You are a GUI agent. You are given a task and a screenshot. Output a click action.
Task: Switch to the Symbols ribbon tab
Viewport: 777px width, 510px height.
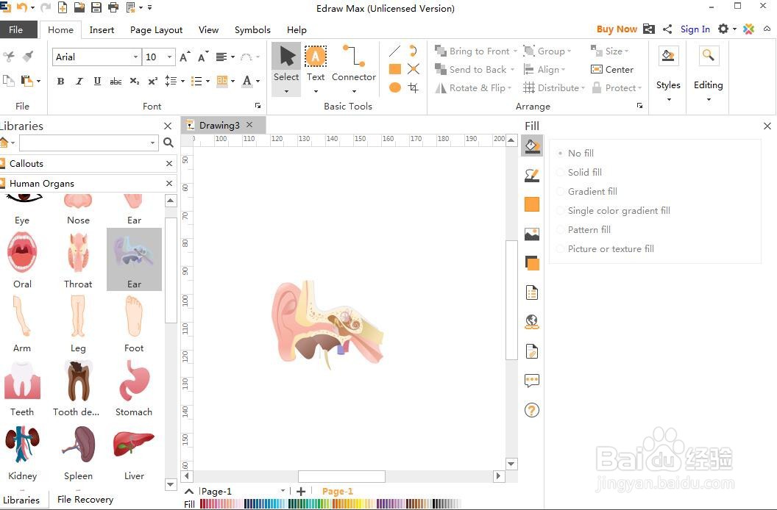click(252, 29)
